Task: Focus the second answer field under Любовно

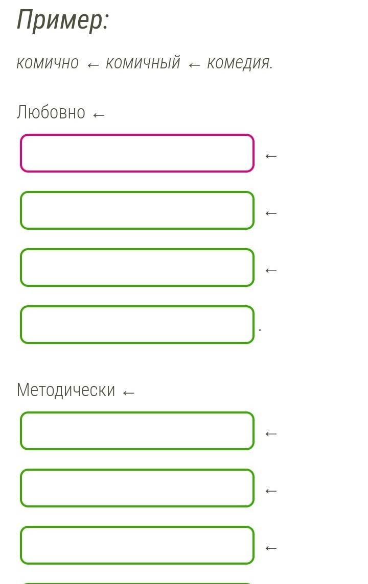Action: click(137, 210)
